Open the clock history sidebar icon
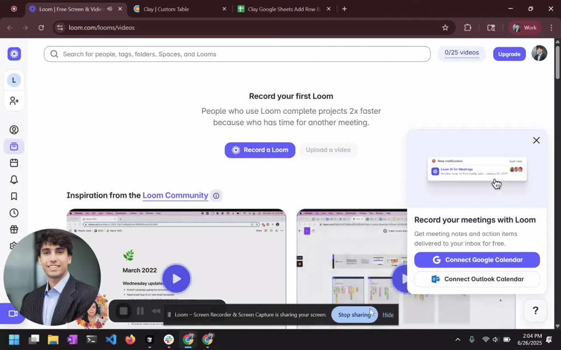Image resolution: width=561 pixels, height=350 pixels. [14, 213]
